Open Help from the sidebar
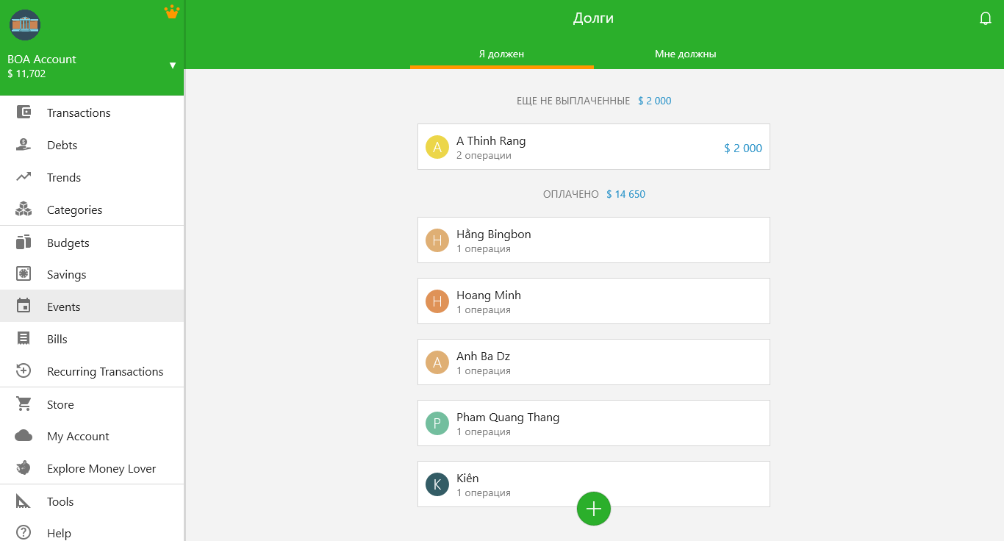Viewport: 1004px width, 541px height. click(x=92, y=533)
